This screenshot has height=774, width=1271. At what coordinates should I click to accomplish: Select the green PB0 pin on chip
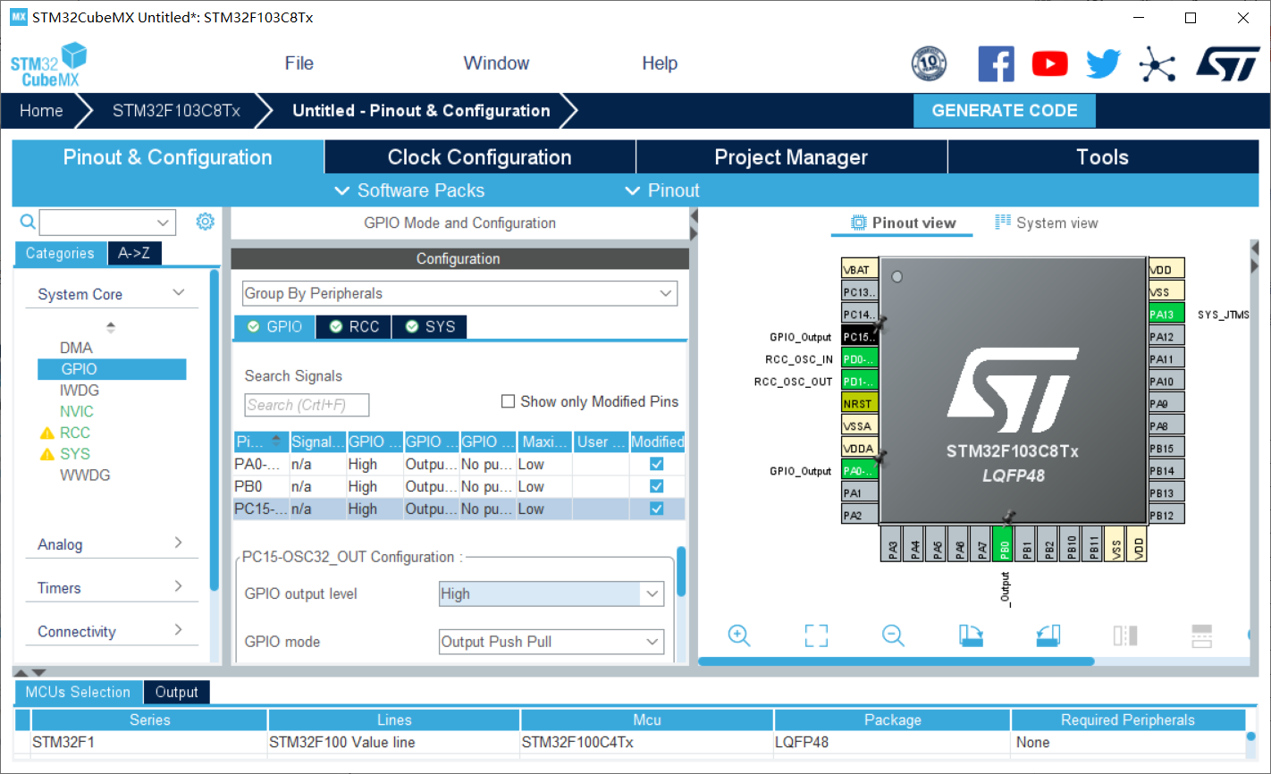pyautogui.click(x=1004, y=543)
